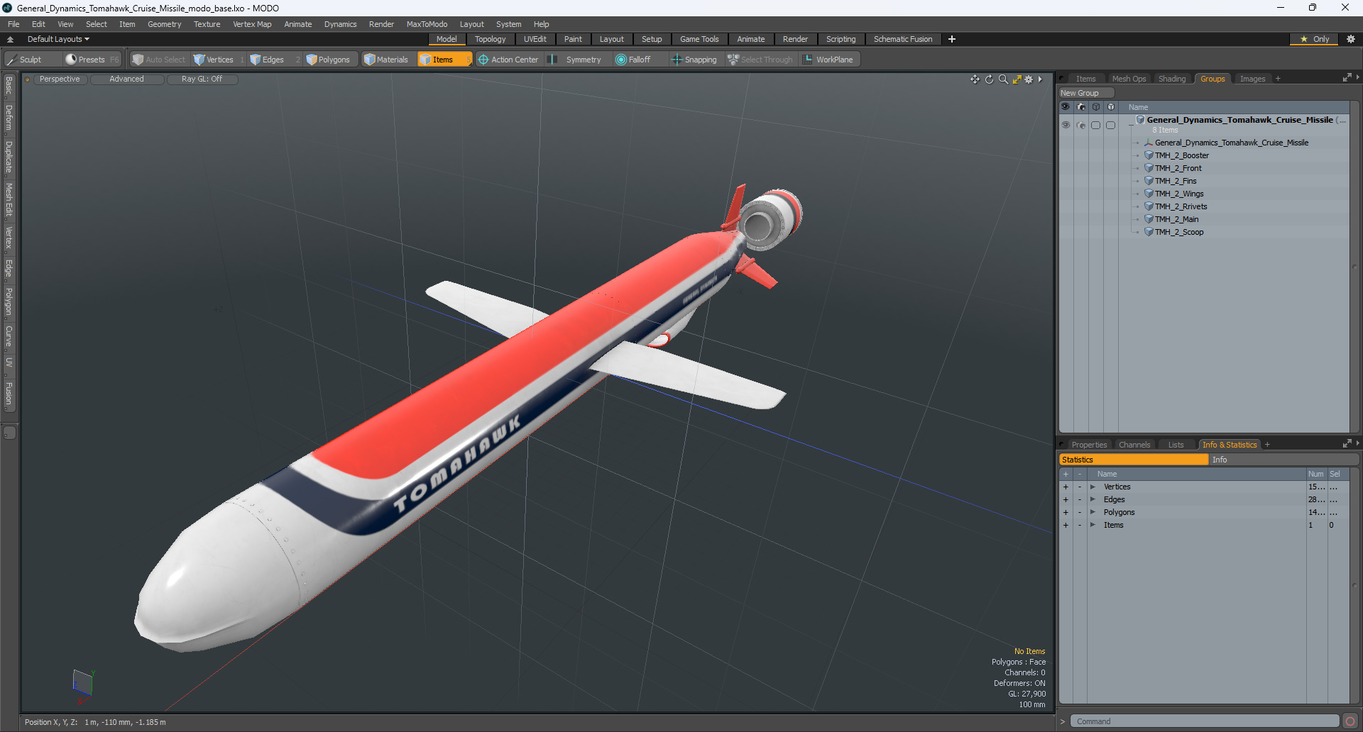Open the Deform vertical side tab
The image size is (1363, 732).
tap(9, 118)
